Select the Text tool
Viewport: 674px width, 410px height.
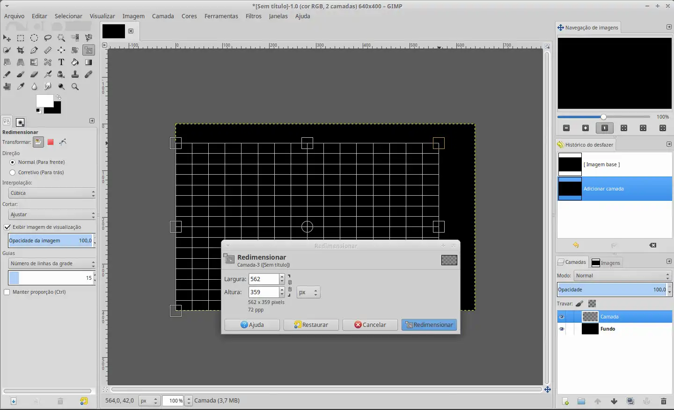point(61,62)
